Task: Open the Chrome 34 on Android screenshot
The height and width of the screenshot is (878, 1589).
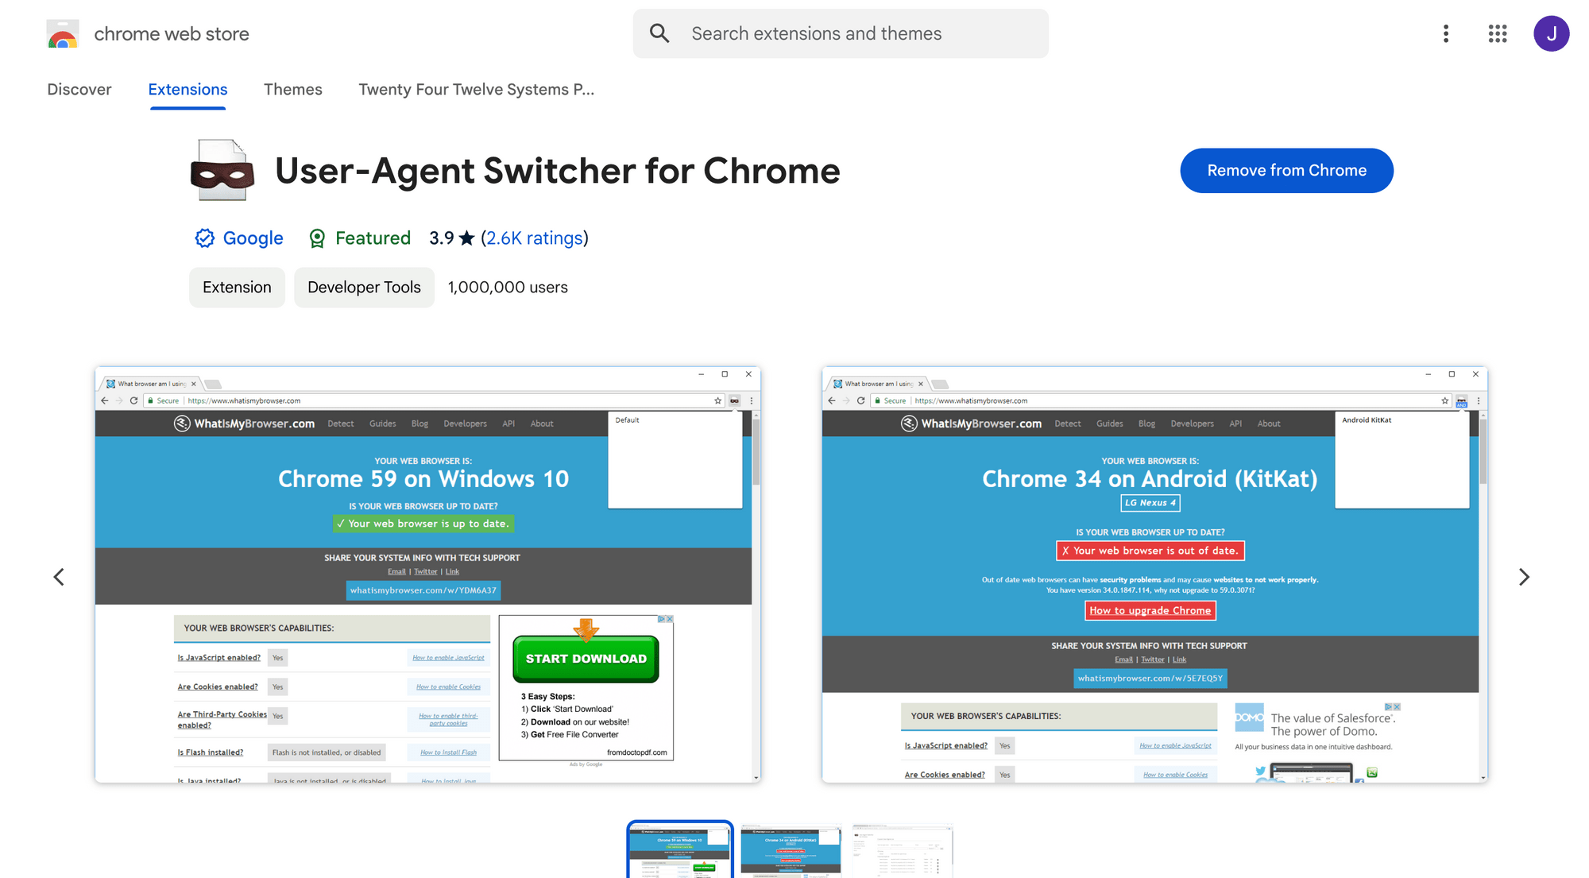Action: pos(1154,574)
